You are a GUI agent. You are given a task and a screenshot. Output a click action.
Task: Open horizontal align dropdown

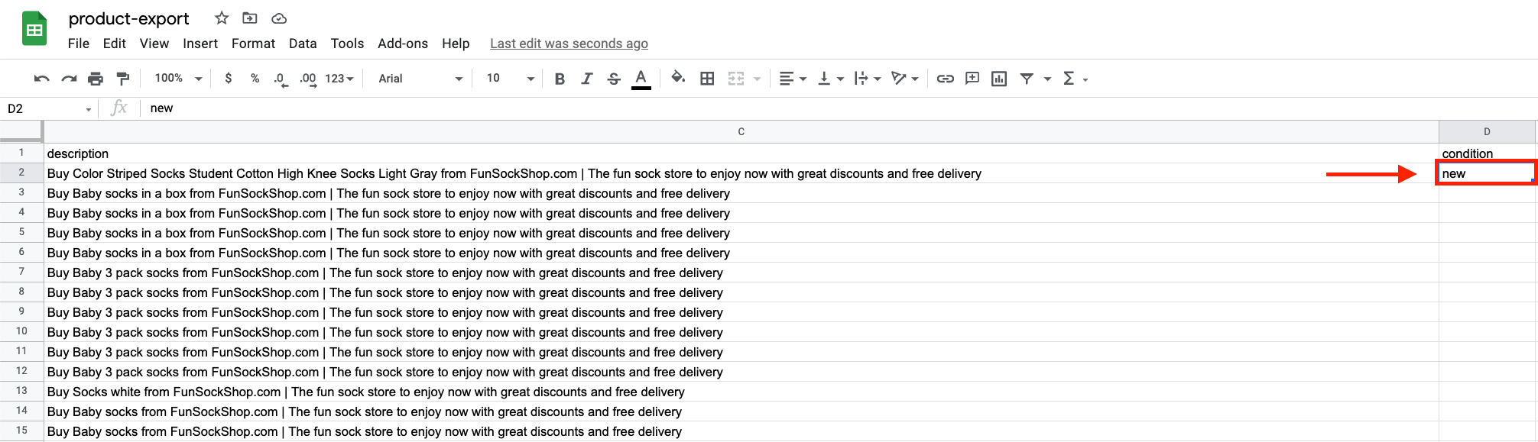(x=792, y=79)
